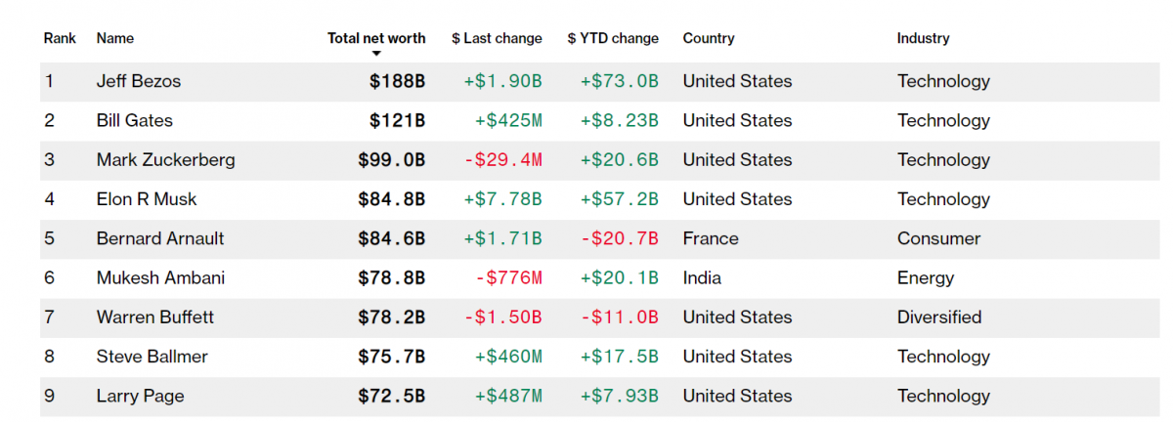Sort by $ Last change header
Screen dimensions: 1173x422
point(497,38)
